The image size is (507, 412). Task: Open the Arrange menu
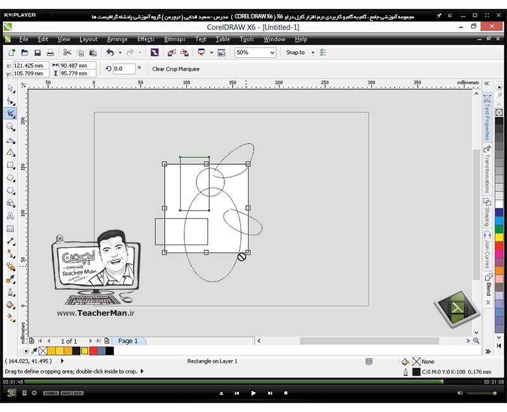(117, 39)
